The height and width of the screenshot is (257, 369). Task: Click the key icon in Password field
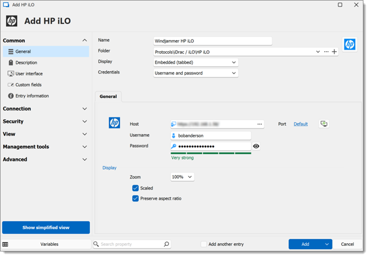pyautogui.click(x=174, y=146)
